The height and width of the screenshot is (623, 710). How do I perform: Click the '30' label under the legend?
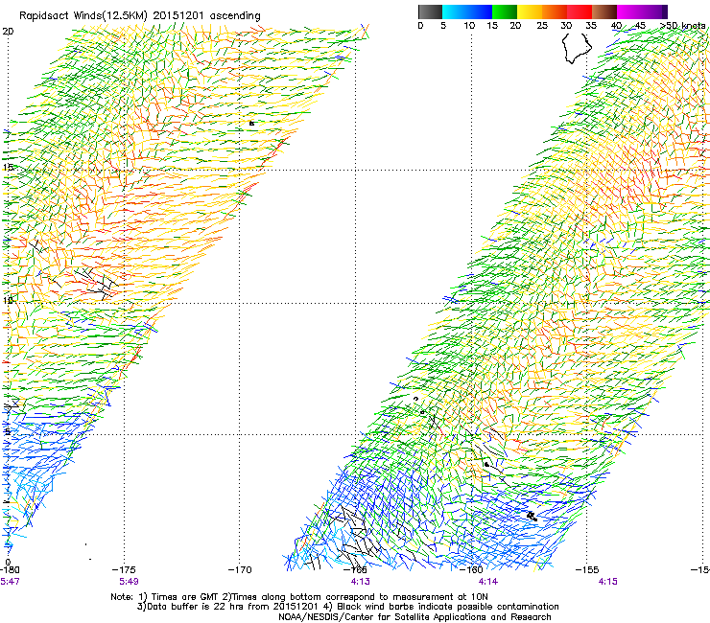566,26
